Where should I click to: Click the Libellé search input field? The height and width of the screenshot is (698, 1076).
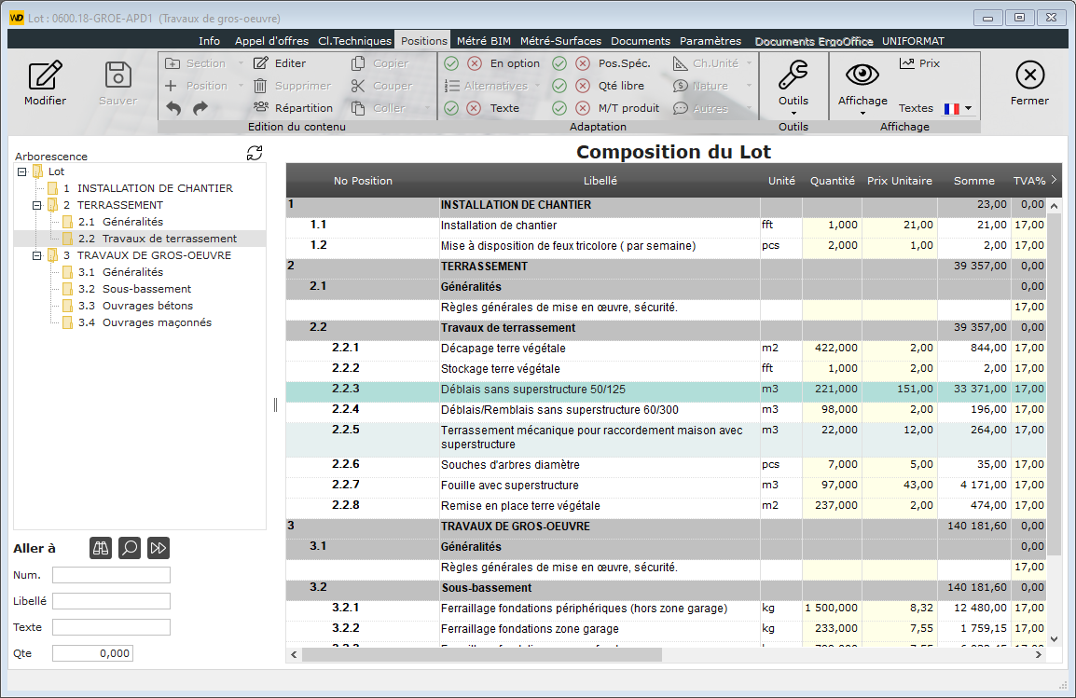point(111,601)
